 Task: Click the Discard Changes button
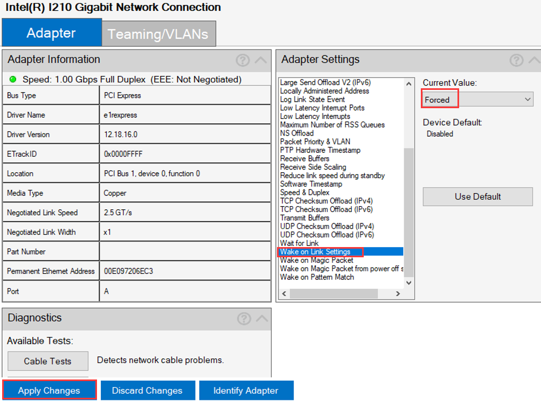147,390
